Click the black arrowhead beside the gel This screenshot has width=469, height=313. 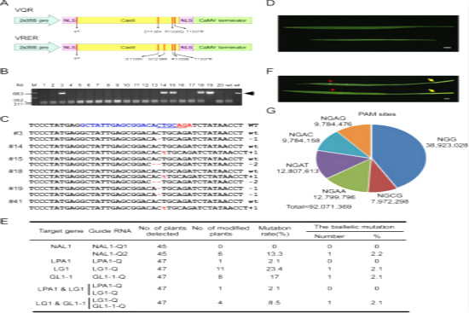click(x=249, y=93)
